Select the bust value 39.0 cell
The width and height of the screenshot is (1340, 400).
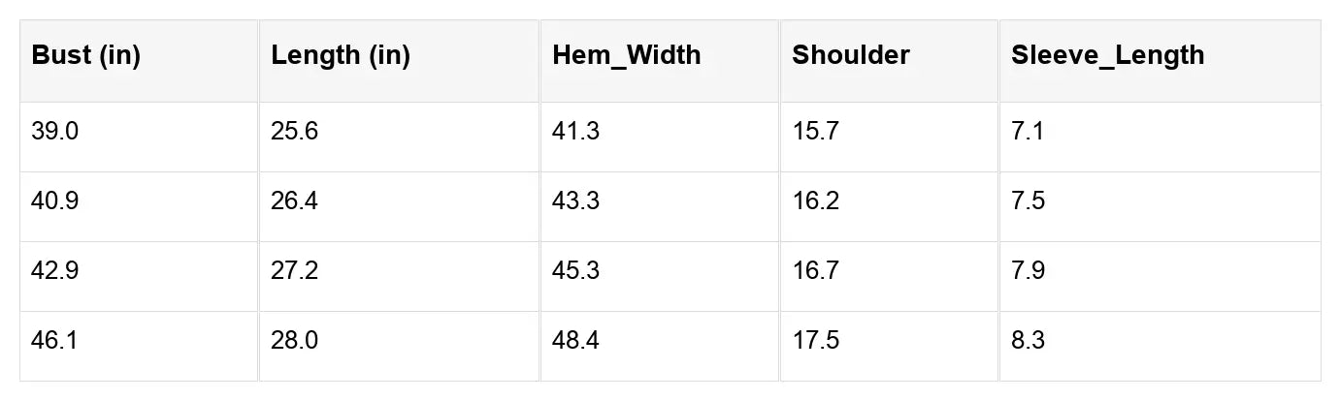pos(54,132)
